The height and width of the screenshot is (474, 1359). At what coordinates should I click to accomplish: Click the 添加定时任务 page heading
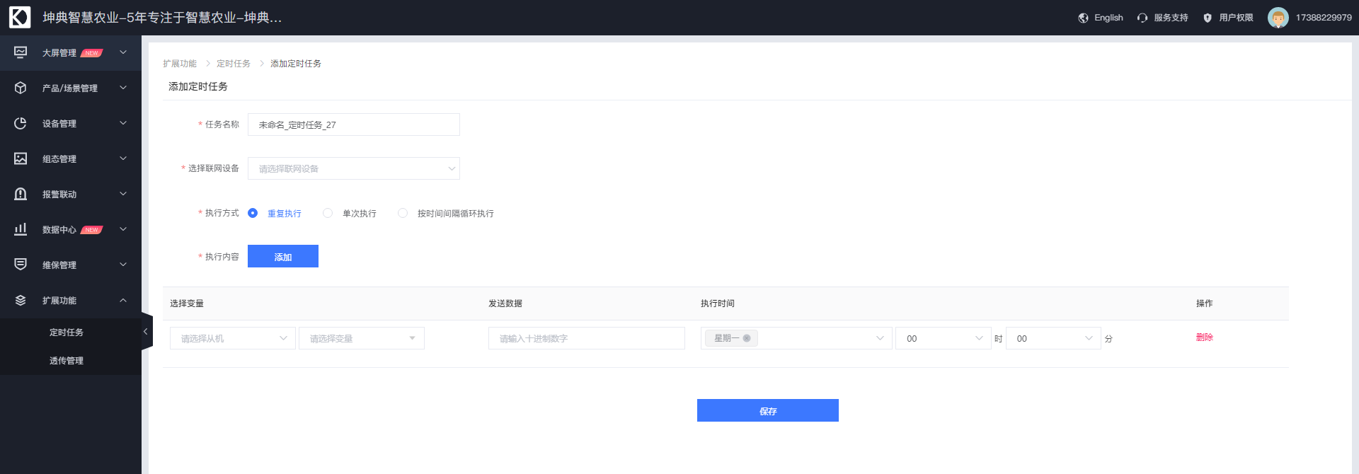(198, 86)
